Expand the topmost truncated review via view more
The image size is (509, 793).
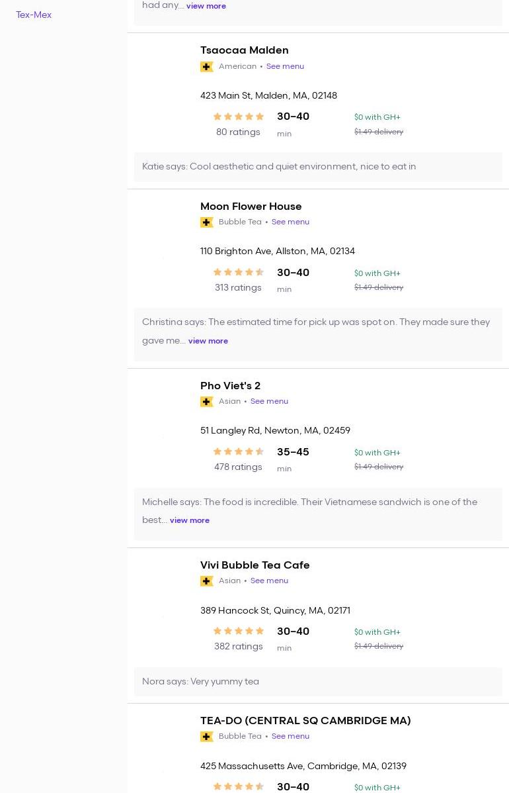click(x=206, y=6)
